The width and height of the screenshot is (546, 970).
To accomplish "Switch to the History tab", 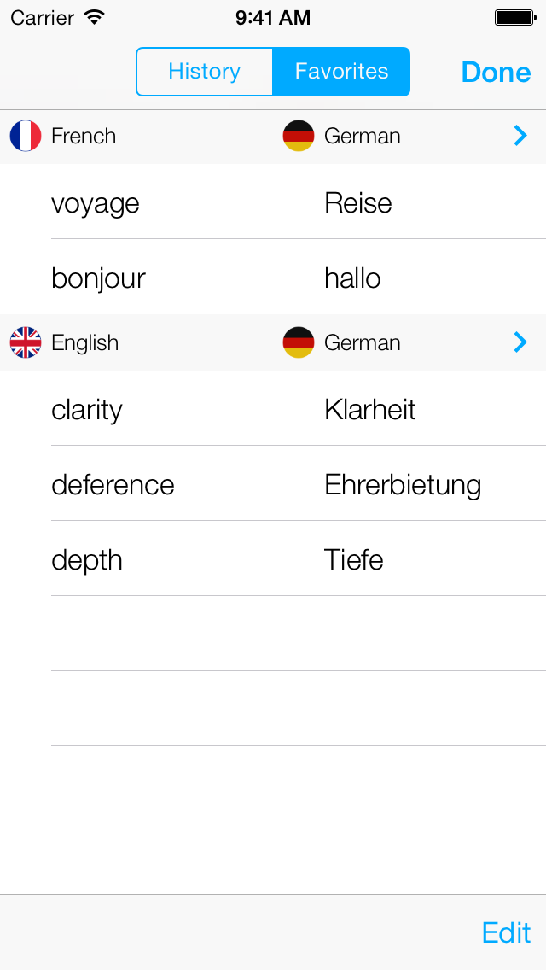I will point(205,72).
